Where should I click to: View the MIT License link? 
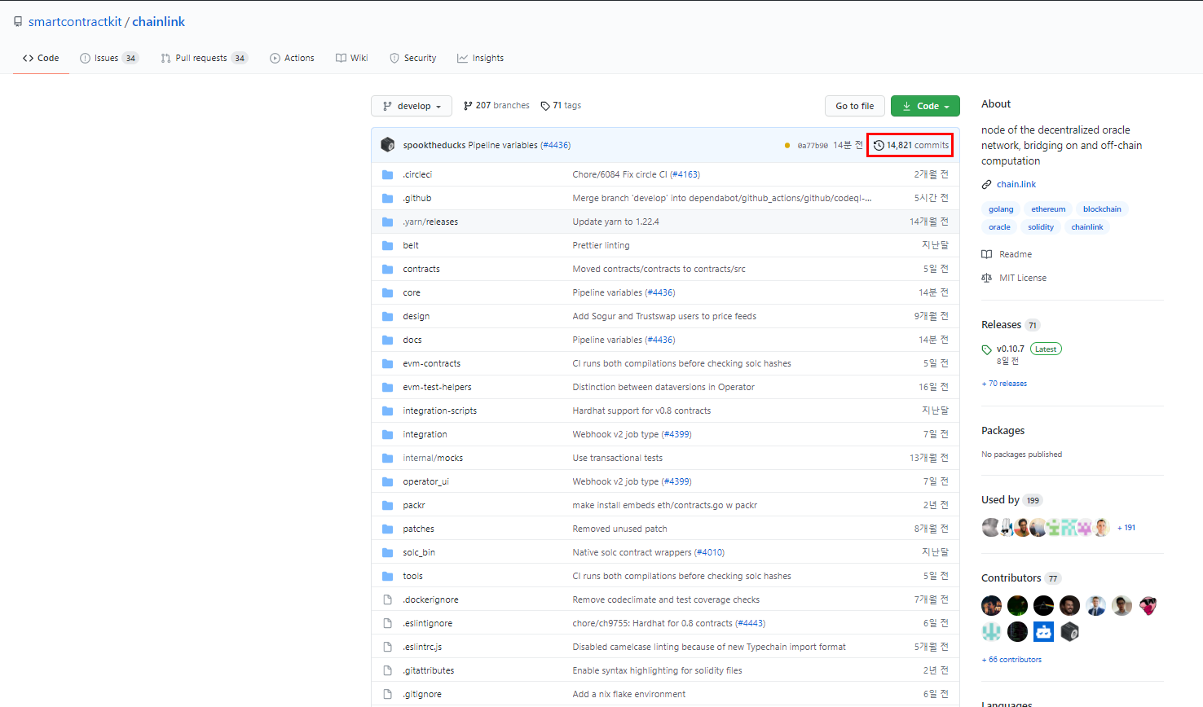(1014, 278)
